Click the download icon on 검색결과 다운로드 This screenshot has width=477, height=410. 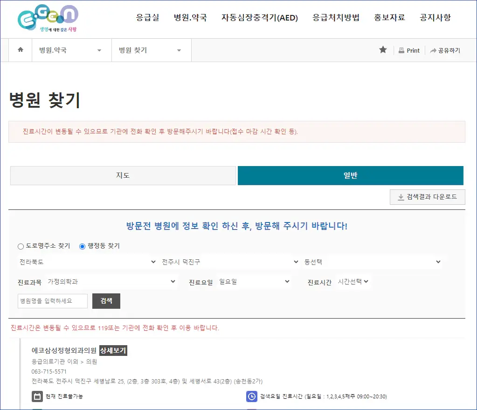pyautogui.click(x=401, y=196)
